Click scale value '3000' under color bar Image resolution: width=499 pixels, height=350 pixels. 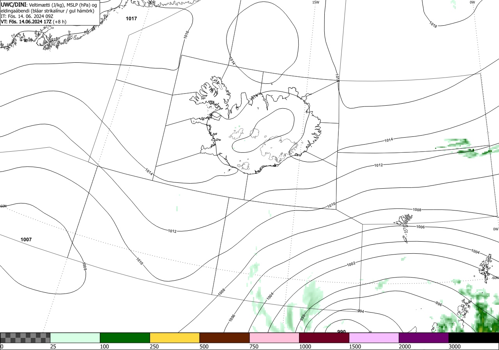tap(455, 346)
